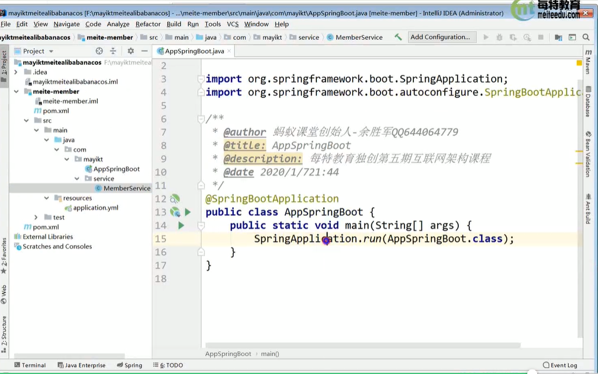
Task: Open the Database tool window
Action: point(588,102)
